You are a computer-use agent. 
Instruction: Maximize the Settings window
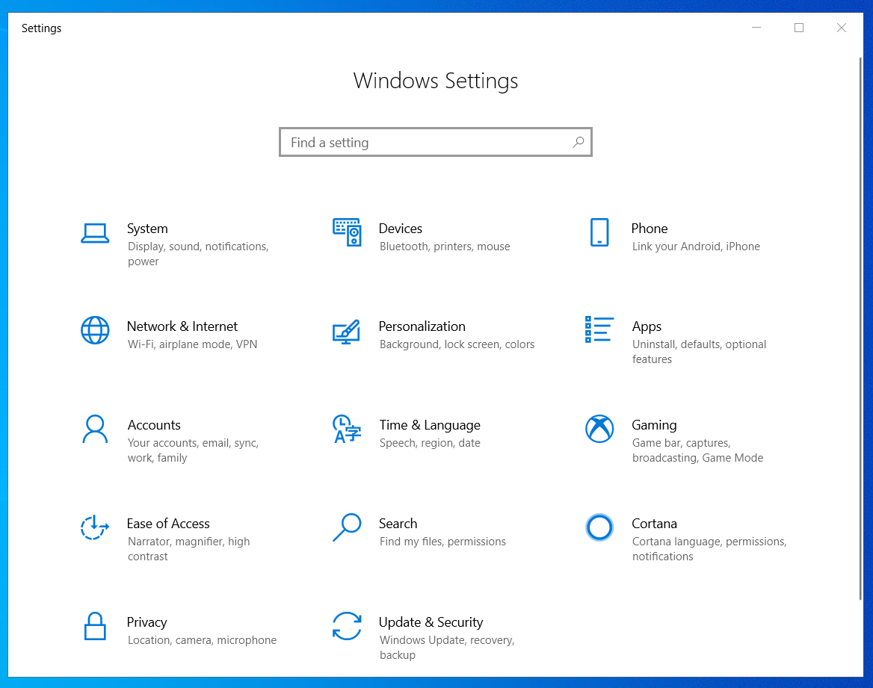799,28
